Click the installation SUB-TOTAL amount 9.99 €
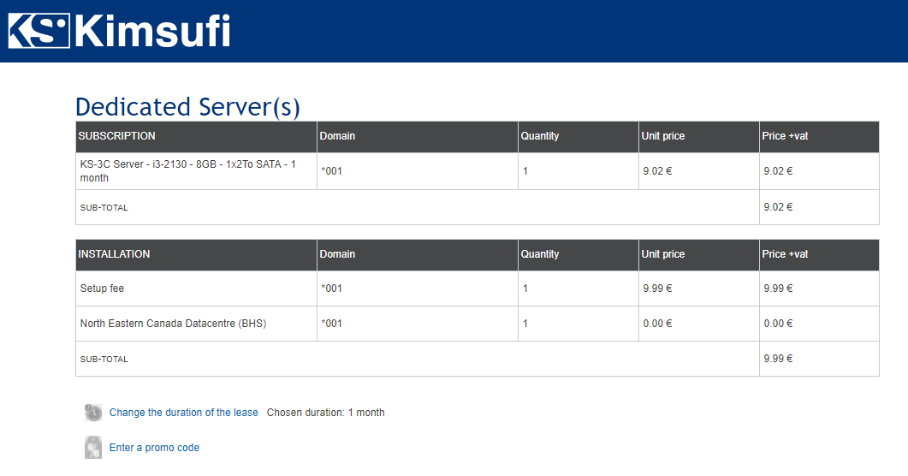 pyautogui.click(x=778, y=359)
